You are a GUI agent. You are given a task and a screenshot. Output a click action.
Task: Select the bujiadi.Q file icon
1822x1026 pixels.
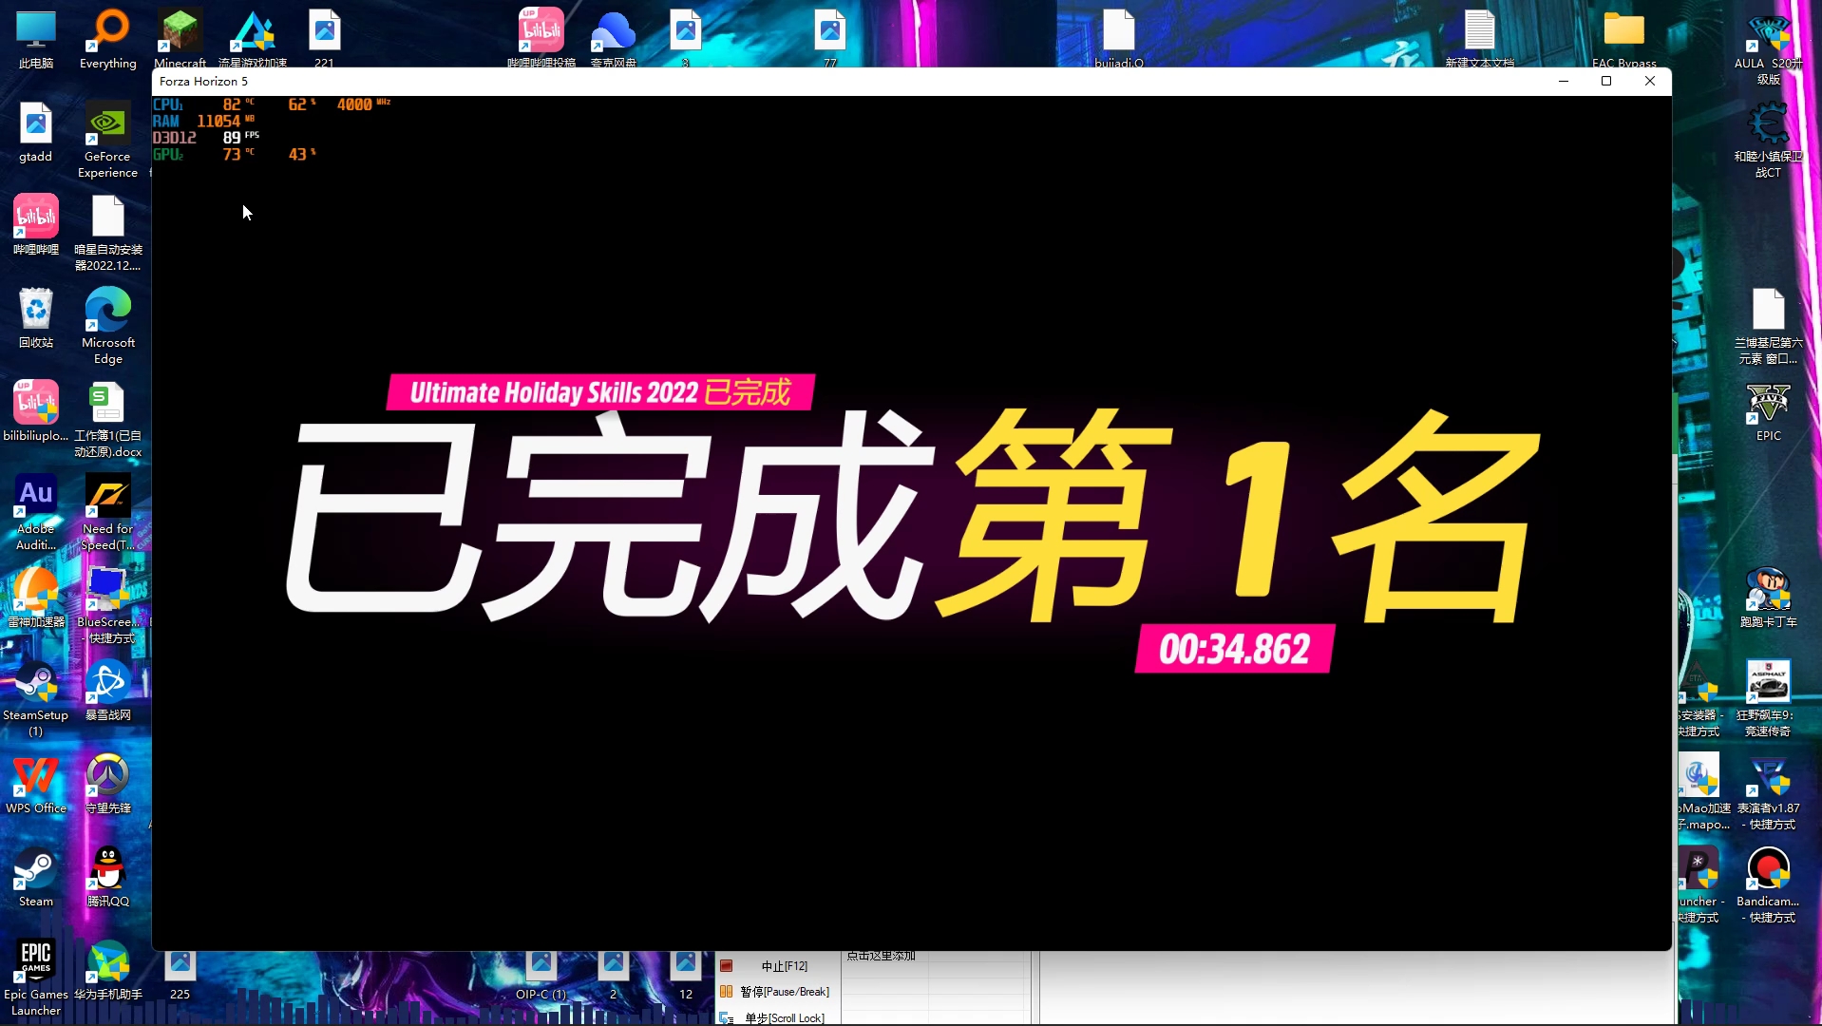click(x=1119, y=38)
